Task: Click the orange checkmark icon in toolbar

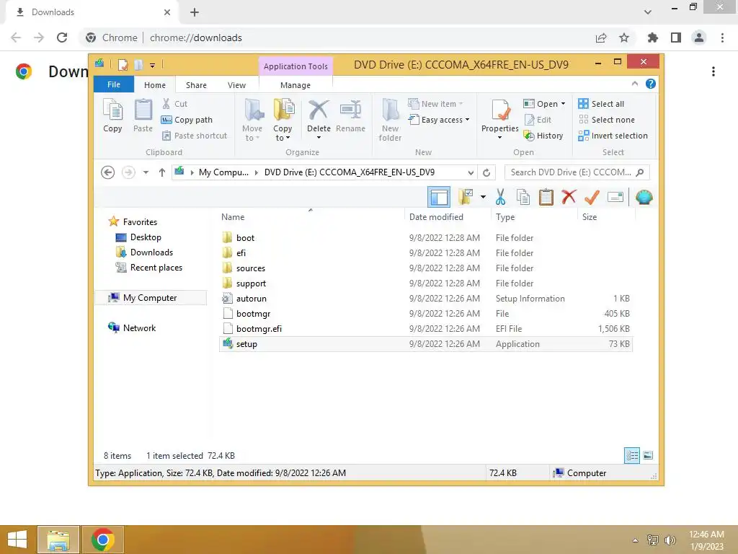Action: point(592,197)
